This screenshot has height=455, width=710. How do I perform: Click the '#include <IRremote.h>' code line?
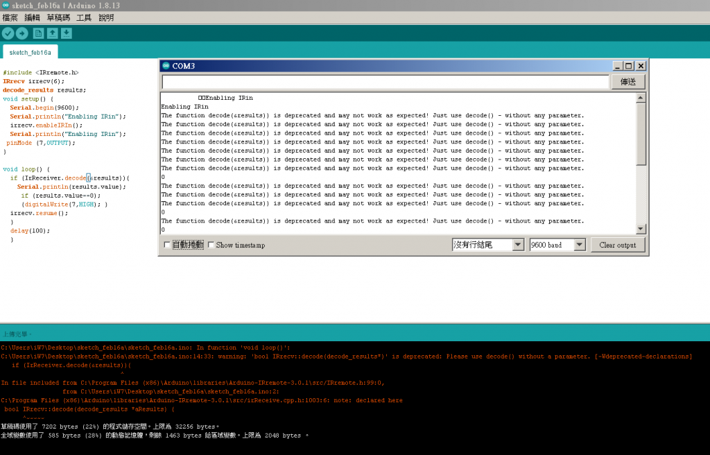pyautogui.click(x=41, y=73)
